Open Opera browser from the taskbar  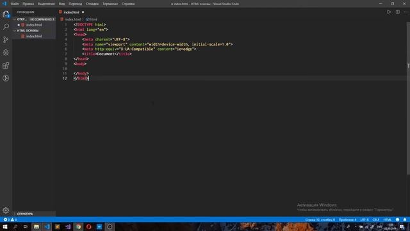pyautogui.click(x=88, y=227)
